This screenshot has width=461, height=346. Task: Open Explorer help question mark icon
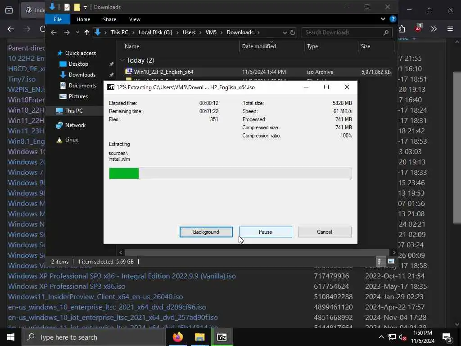tap(393, 19)
